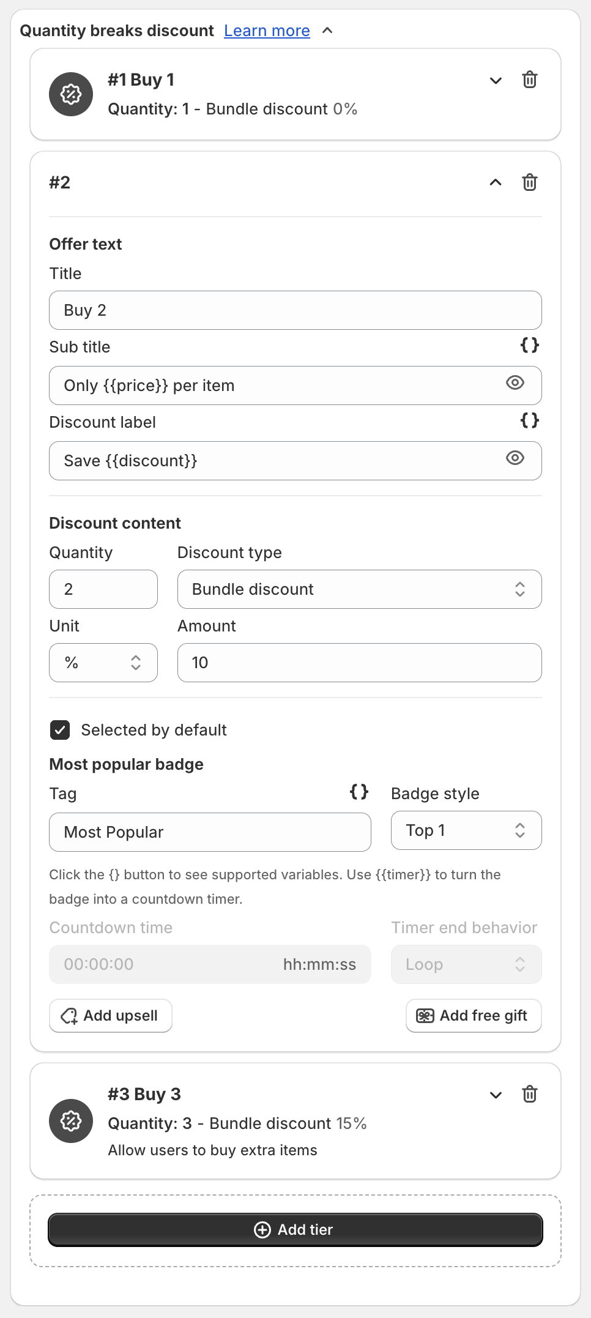Screen dimensions: 591x1318
Task: Open Discount type dropdown
Action: click(360, 589)
